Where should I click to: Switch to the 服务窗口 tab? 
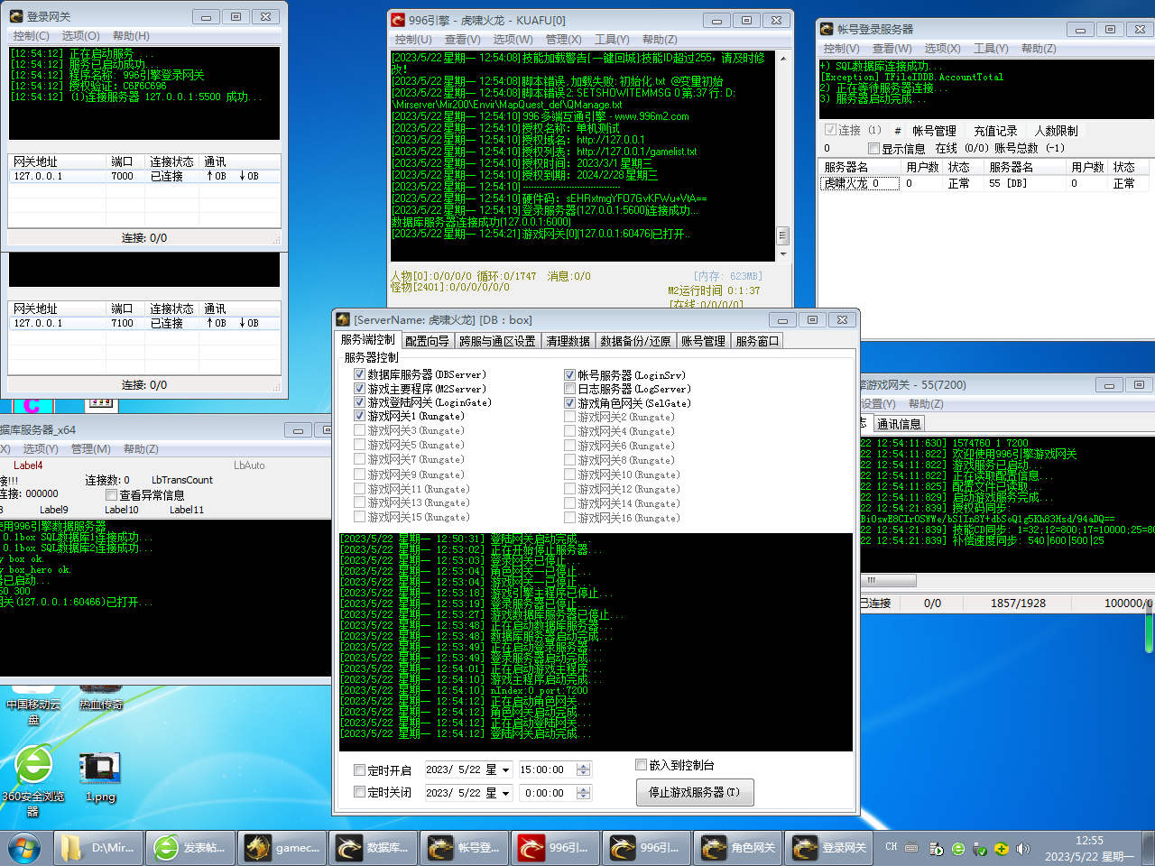click(x=757, y=341)
